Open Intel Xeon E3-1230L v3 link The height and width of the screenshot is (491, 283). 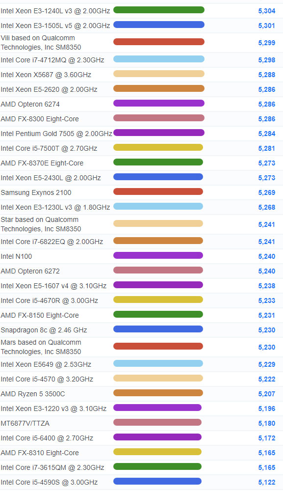pyautogui.click(x=55, y=207)
